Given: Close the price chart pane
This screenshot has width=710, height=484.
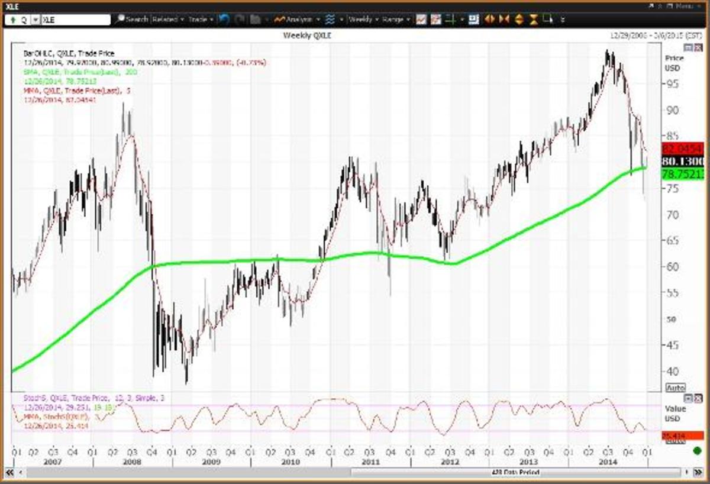Looking at the screenshot, I should tap(697, 47).
